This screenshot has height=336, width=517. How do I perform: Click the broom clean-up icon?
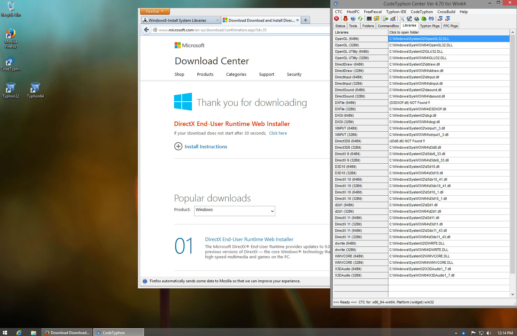point(393,19)
